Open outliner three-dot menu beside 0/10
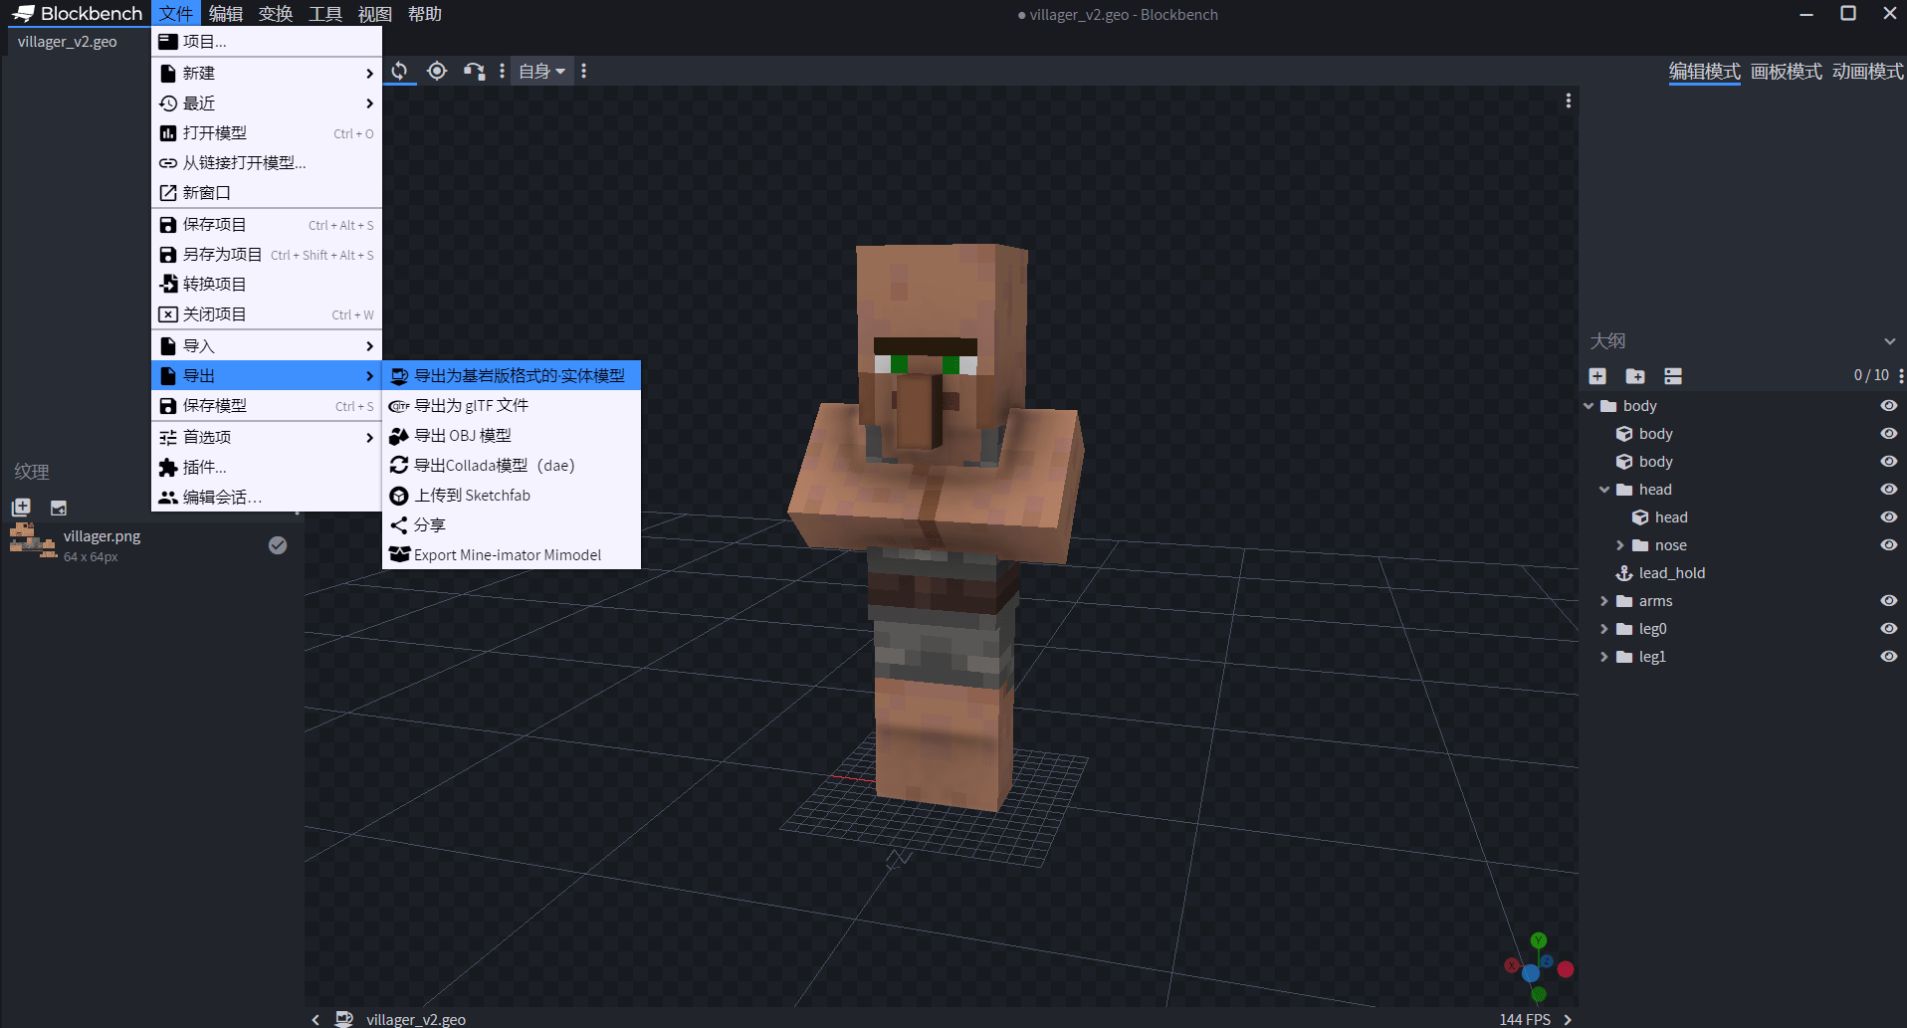 pos(1901,375)
